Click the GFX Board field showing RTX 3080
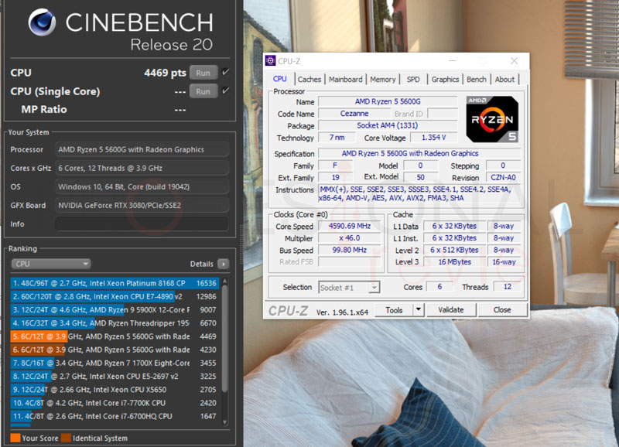This screenshot has height=447, width=619. (x=142, y=205)
